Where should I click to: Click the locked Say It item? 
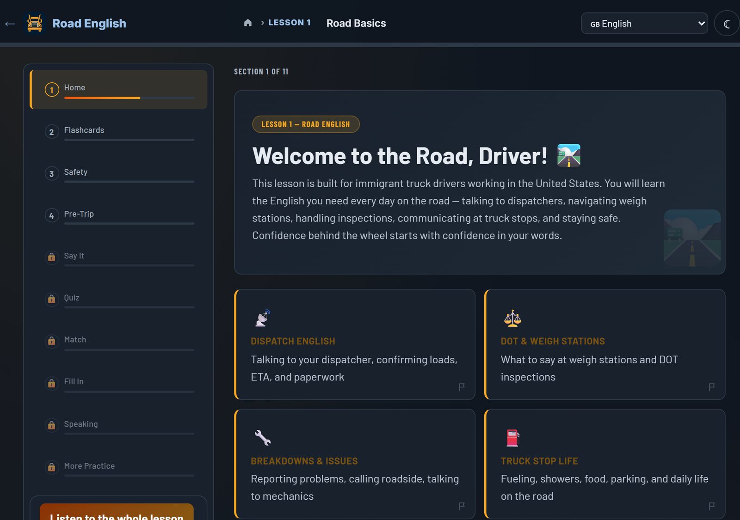pos(118,257)
